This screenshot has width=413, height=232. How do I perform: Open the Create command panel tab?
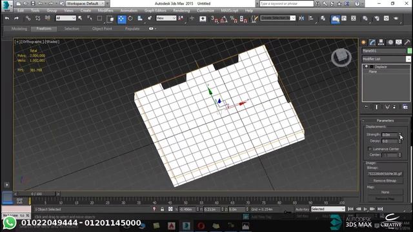click(364, 43)
